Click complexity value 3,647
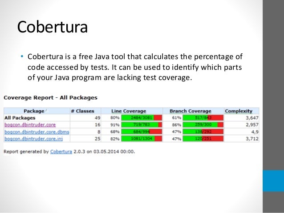 click(252, 118)
